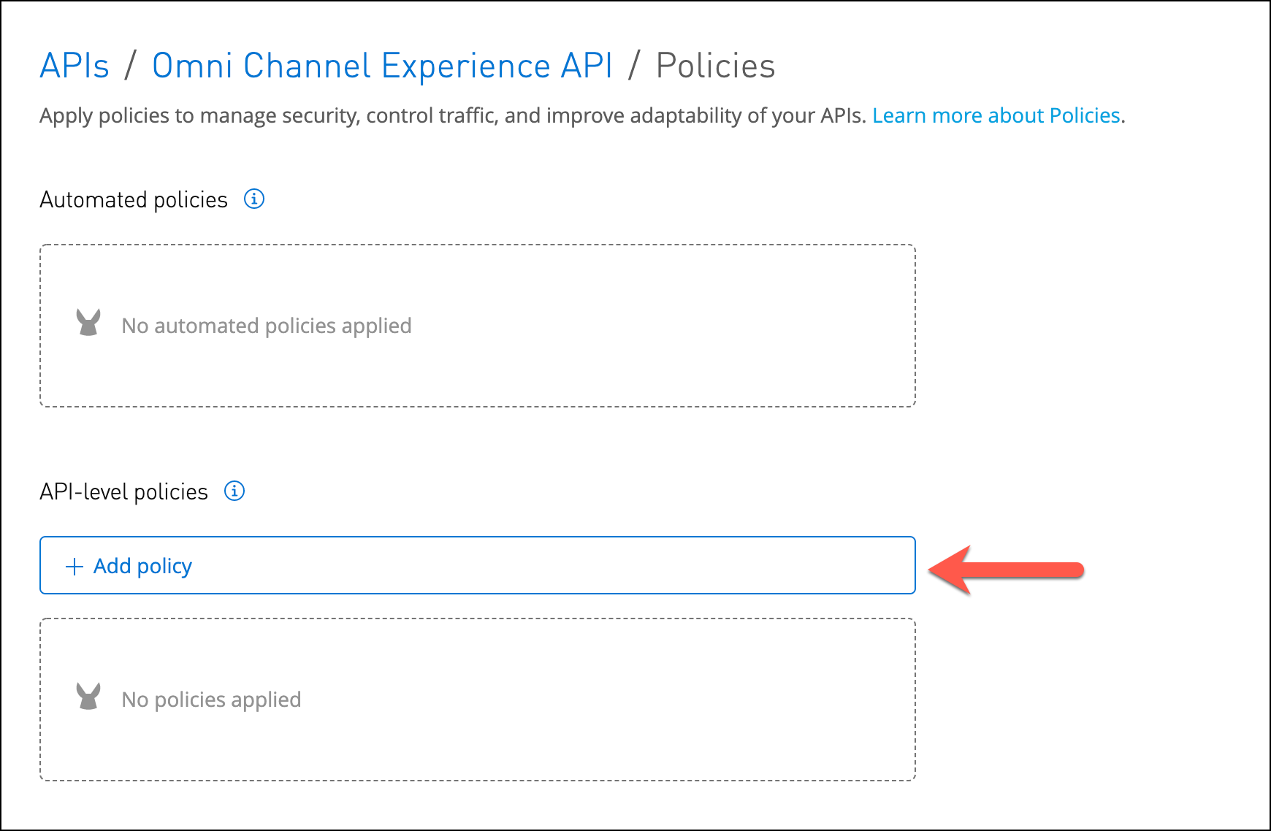Click the Apply policies description sentence

tap(453, 115)
